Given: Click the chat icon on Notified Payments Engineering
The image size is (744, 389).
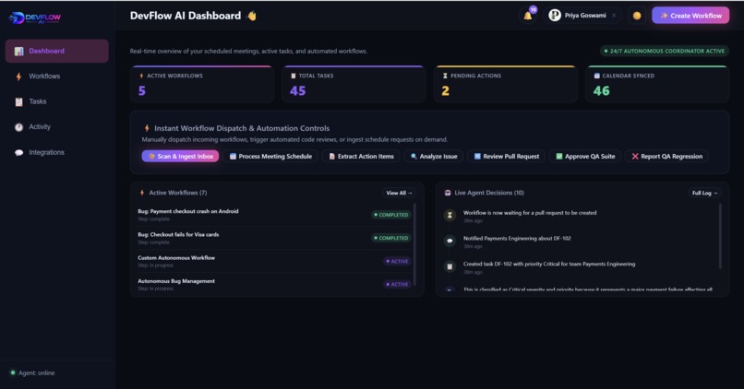Looking at the screenshot, I should (450, 241).
